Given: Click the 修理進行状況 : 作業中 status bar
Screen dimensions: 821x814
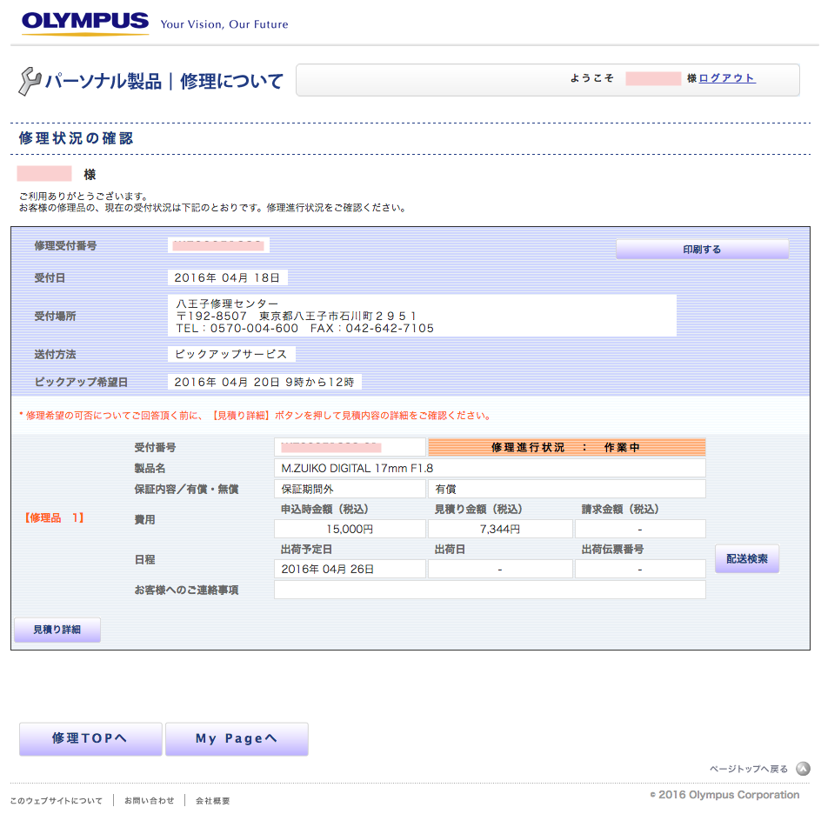Looking at the screenshot, I should (x=566, y=447).
